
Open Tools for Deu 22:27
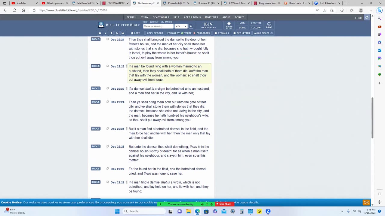point(96,169)
